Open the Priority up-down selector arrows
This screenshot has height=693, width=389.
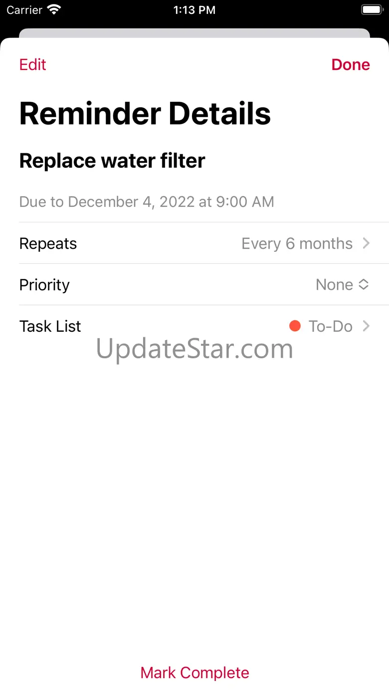click(x=364, y=285)
